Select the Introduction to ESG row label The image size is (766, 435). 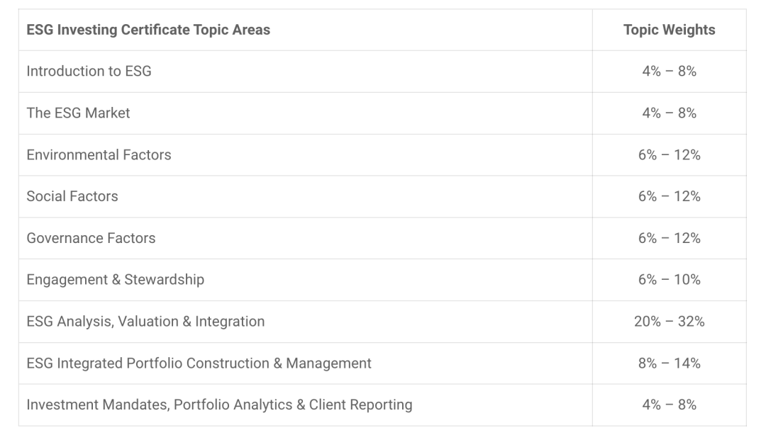click(89, 71)
